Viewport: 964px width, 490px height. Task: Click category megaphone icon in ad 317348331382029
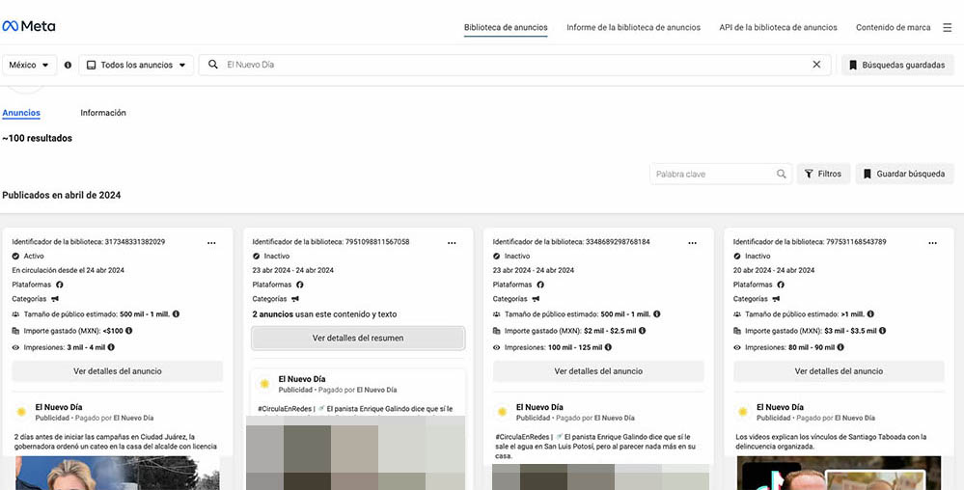coord(55,299)
